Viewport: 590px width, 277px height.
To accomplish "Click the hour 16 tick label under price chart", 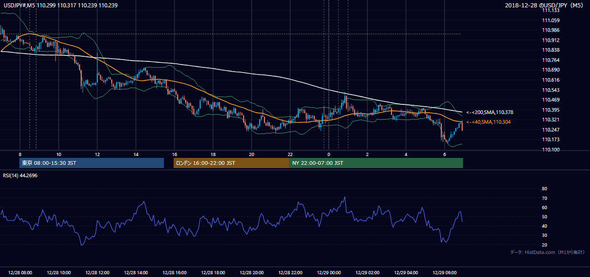I will pos(174,154).
